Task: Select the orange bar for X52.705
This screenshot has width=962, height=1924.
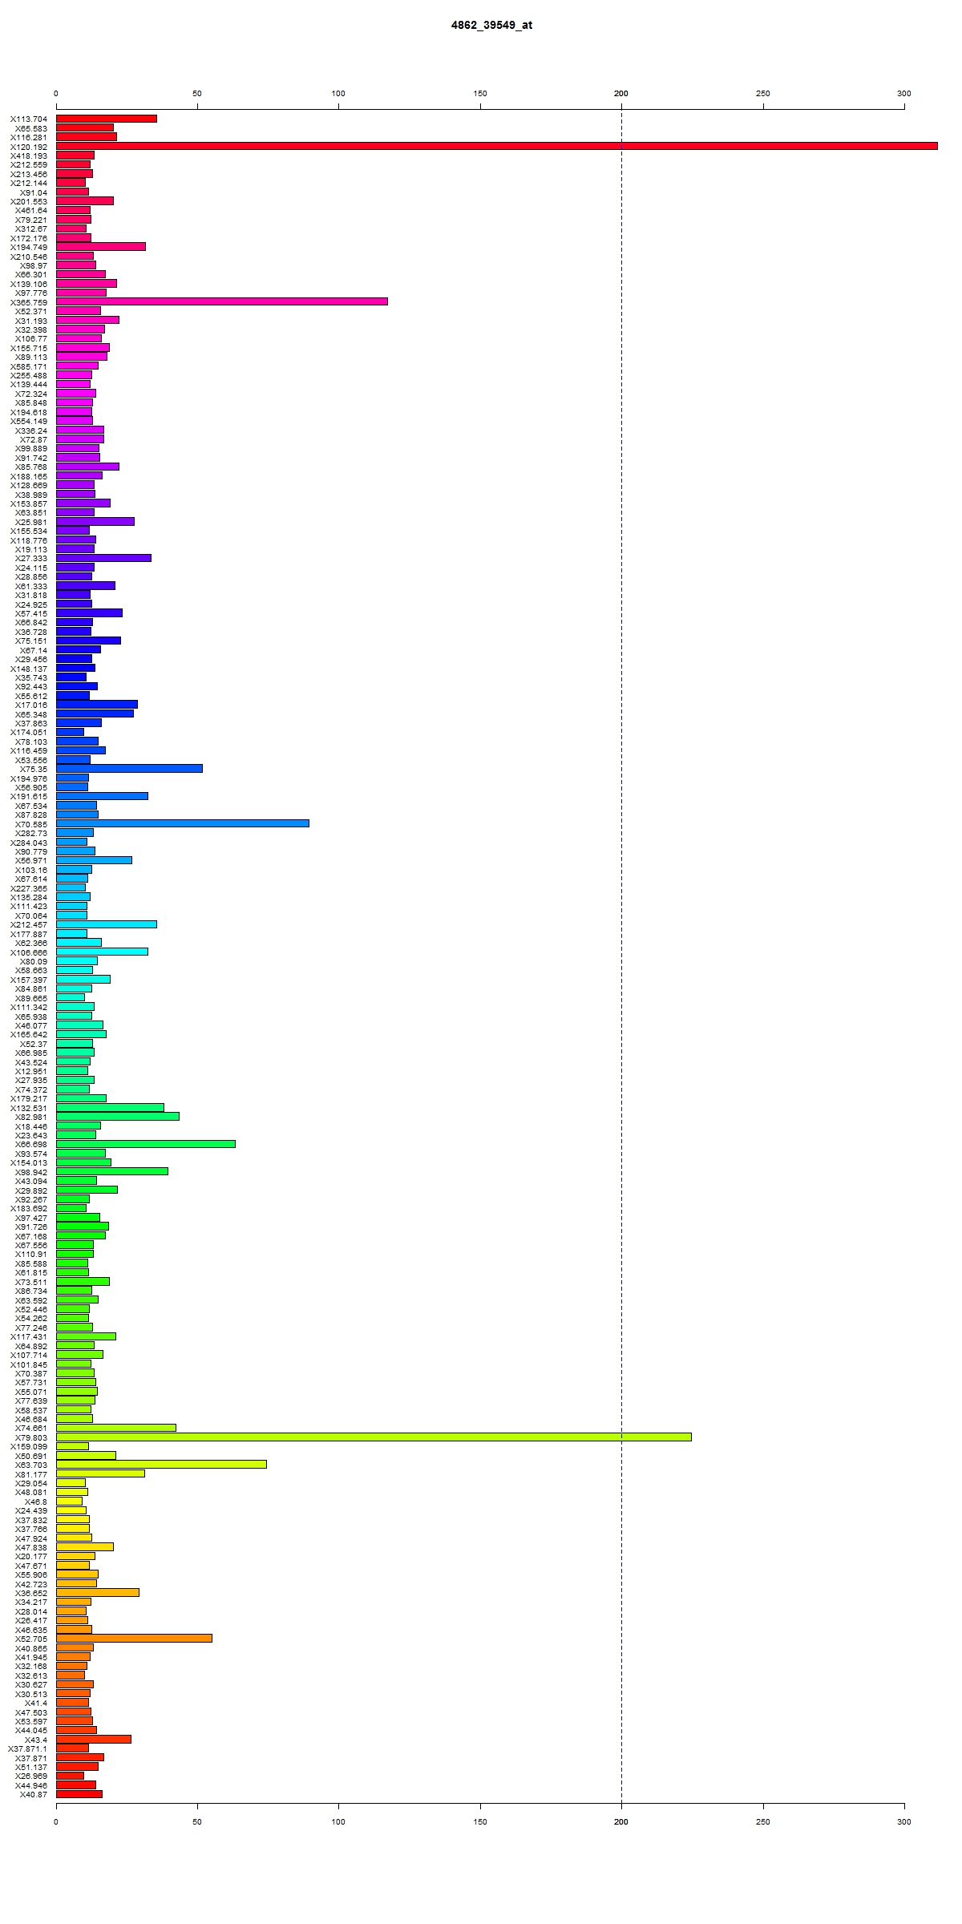Action: (134, 1638)
